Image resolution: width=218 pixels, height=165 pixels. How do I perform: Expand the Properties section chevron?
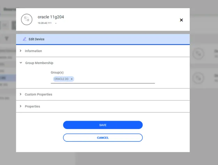(21, 106)
